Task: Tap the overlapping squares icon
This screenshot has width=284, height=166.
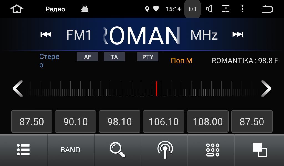Action: click(x=259, y=150)
